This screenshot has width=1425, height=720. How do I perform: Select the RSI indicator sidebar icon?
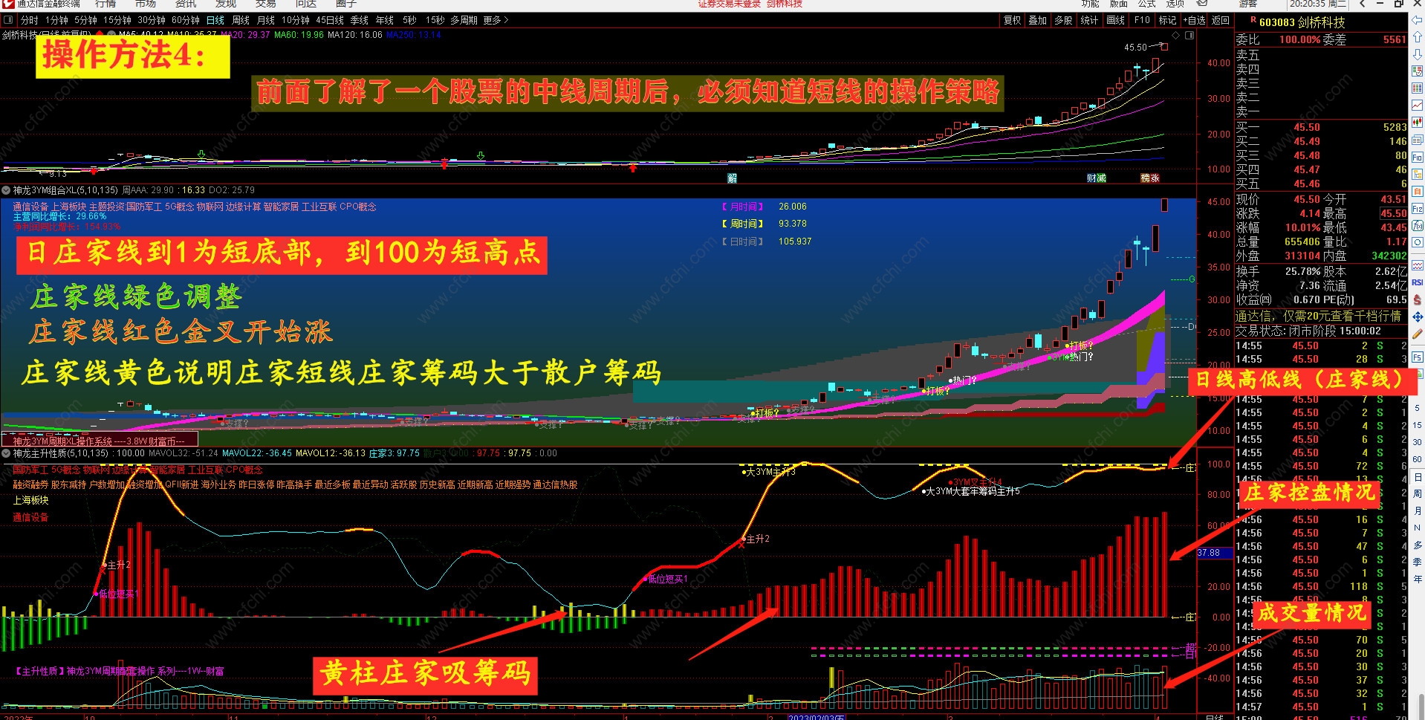click(1418, 282)
